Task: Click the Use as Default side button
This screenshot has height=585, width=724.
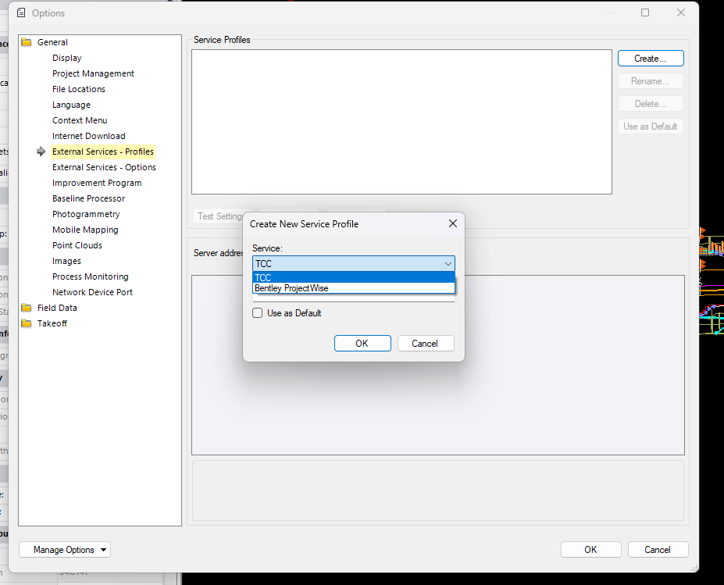Action: coord(651,127)
